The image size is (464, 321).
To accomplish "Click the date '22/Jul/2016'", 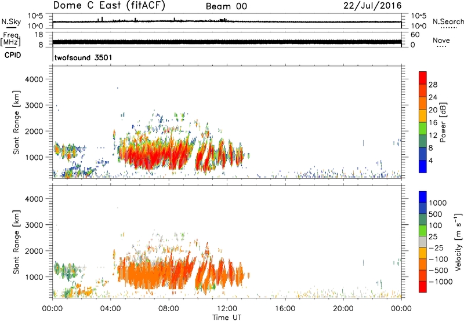I will [x=372, y=6].
